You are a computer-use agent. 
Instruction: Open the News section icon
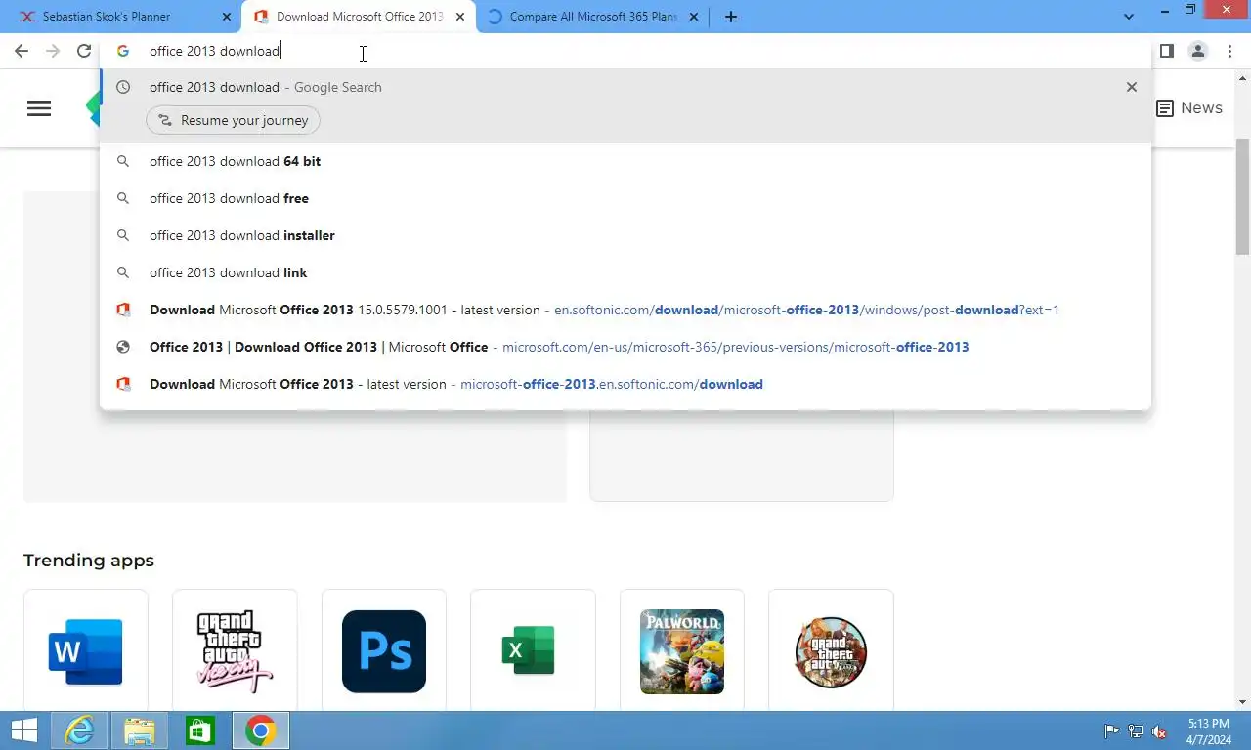[x=1165, y=108]
